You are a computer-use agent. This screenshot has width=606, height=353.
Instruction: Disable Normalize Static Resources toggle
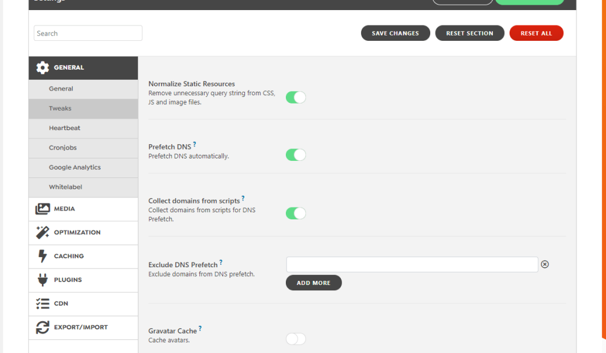[296, 98]
